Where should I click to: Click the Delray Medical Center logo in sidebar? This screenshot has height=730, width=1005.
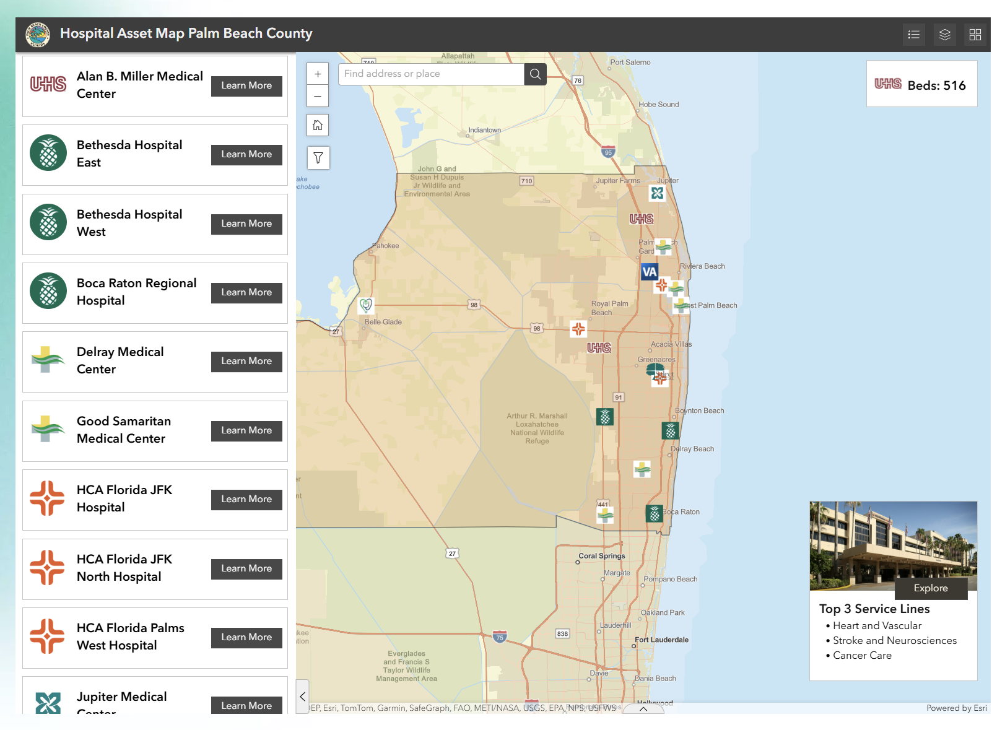pyautogui.click(x=49, y=360)
